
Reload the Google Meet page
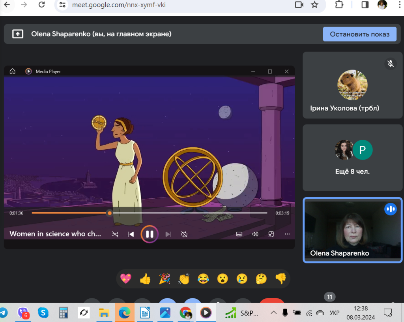tap(41, 5)
